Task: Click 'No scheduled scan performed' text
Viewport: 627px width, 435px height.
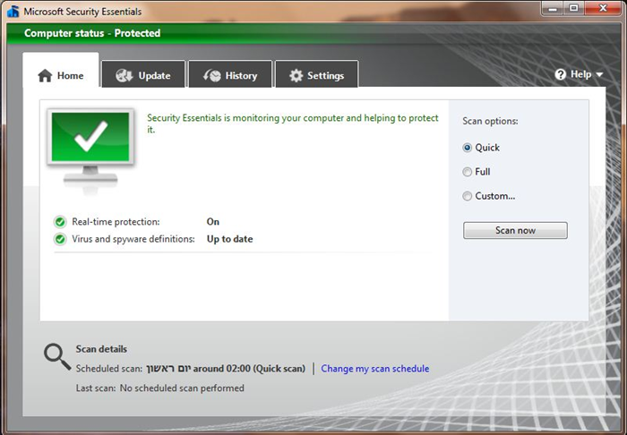Action: point(182,388)
